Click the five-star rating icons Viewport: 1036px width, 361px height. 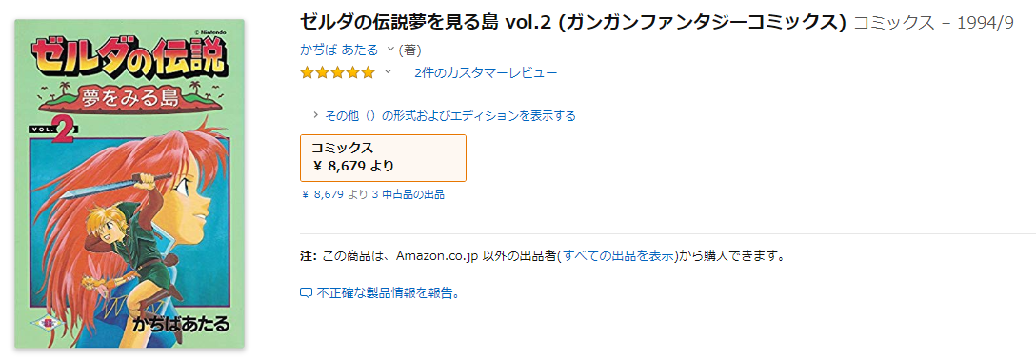(x=337, y=72)
